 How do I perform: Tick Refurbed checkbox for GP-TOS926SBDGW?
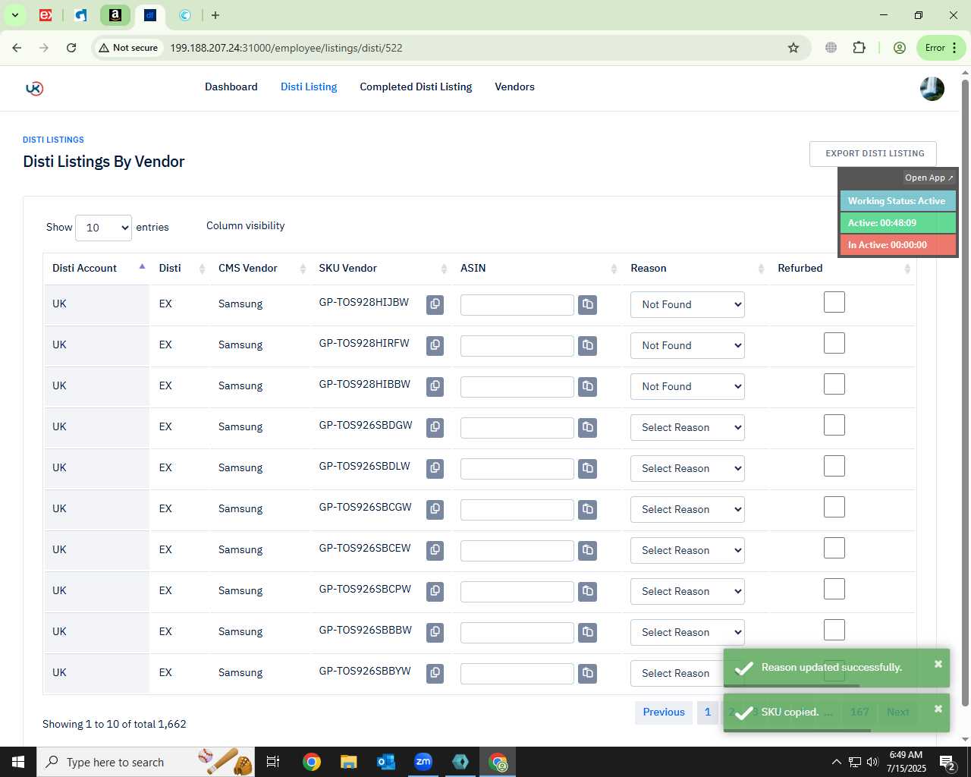click(x=834, y=425)
